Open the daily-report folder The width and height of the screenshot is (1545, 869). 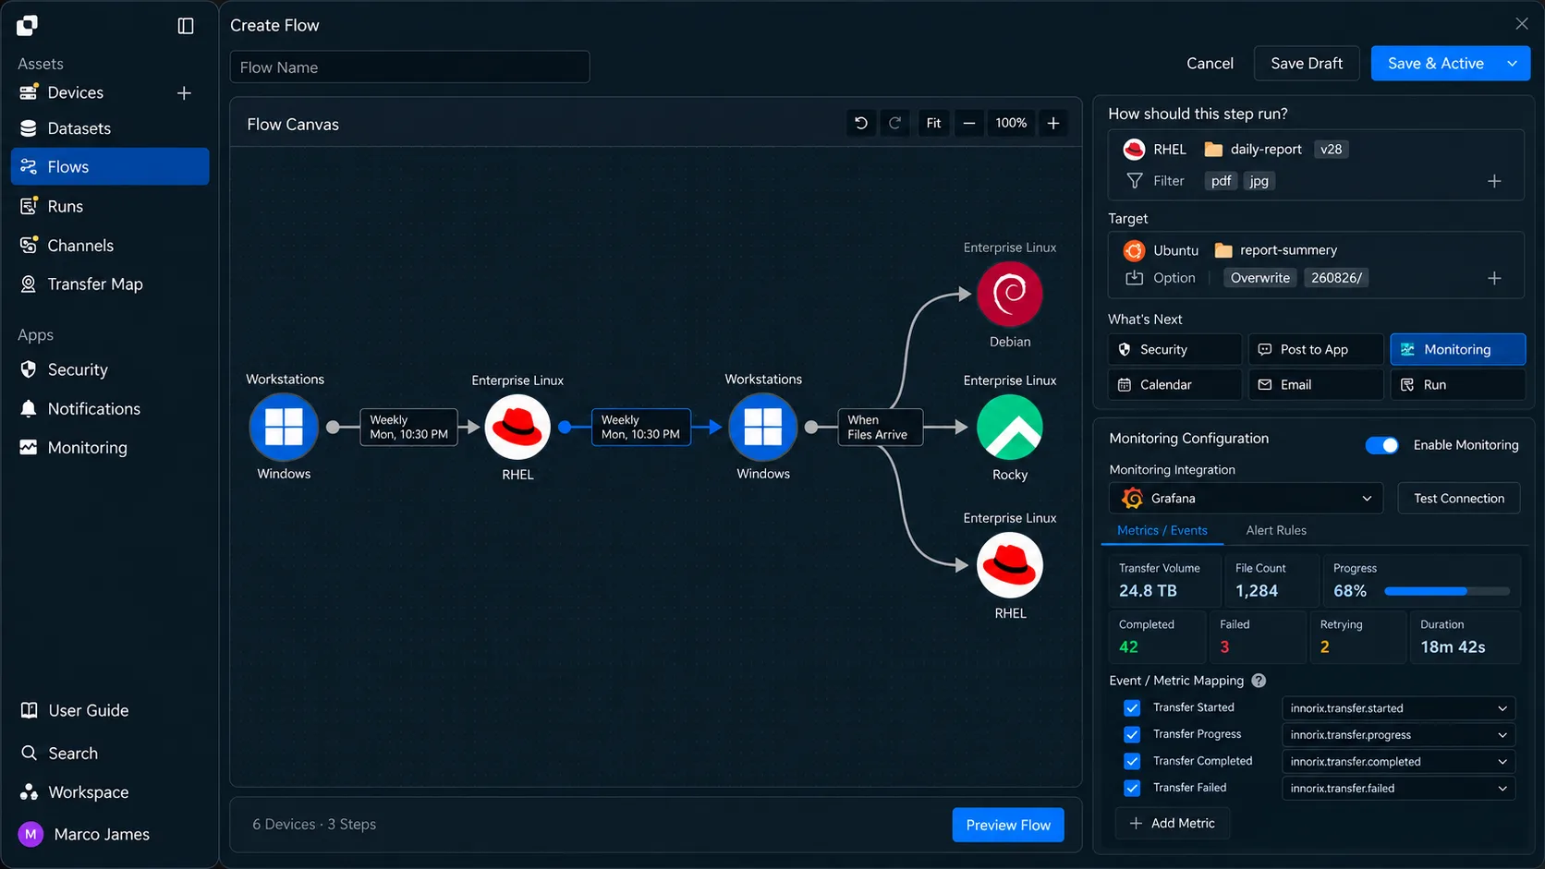pyautogui.click(x=1253, y=150)
